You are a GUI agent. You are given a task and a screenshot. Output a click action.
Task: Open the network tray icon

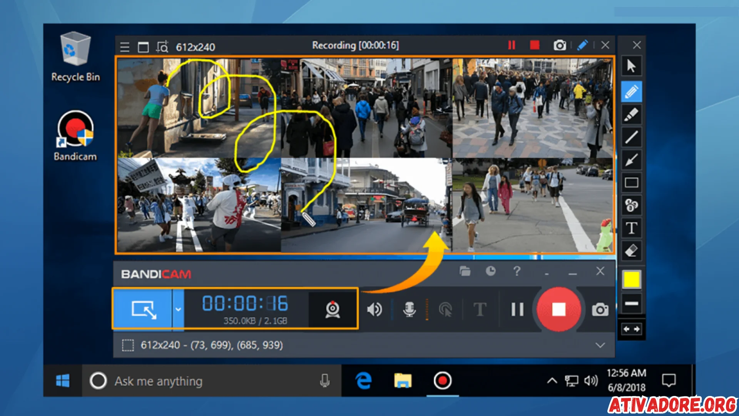pyautogui.click(x=571, y=381)
